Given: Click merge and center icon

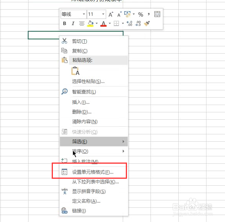Looking at the screenshot, I should (x=157, y=14).
